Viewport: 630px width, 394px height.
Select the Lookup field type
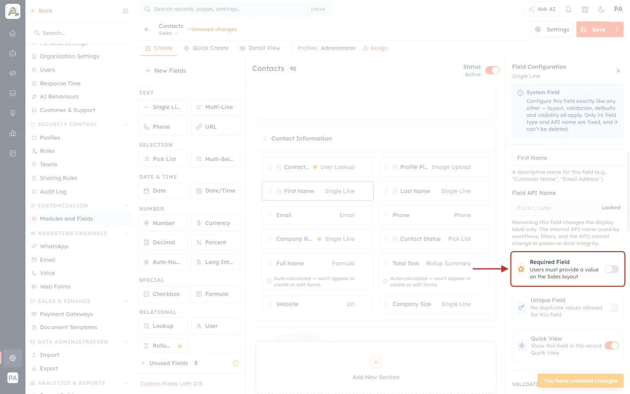point(163,326)
